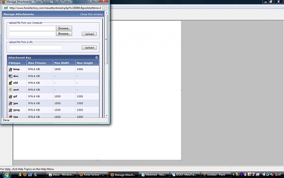Click the 'Done' status bar text
Image resolution: width=284 pixels, height=178 pixels.
pyautogui.click(x=6, y=120)
